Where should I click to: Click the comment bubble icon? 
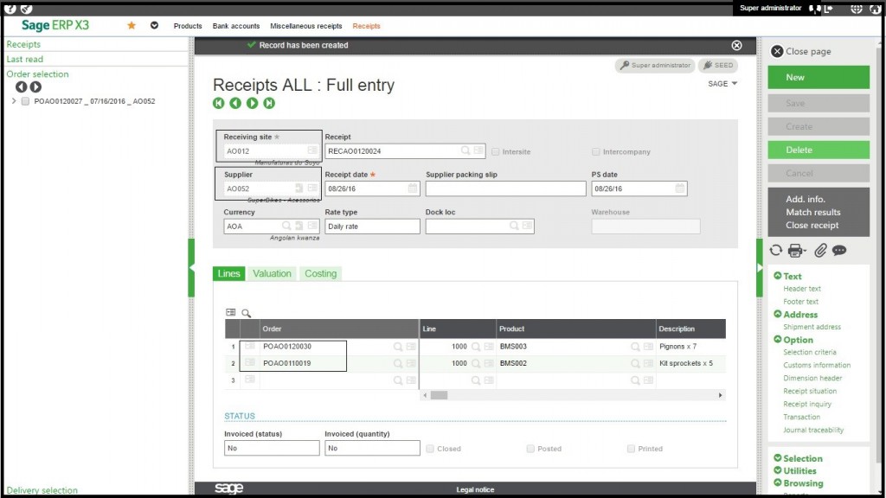839,250
